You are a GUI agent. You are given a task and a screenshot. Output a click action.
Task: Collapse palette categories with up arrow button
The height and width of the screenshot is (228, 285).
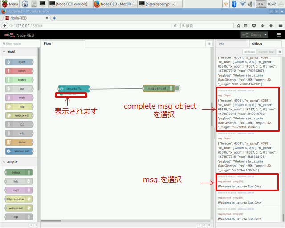point(31,225)
